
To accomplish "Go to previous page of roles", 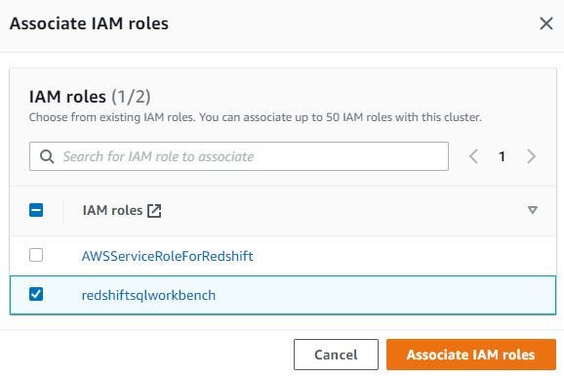I will 473,156.
